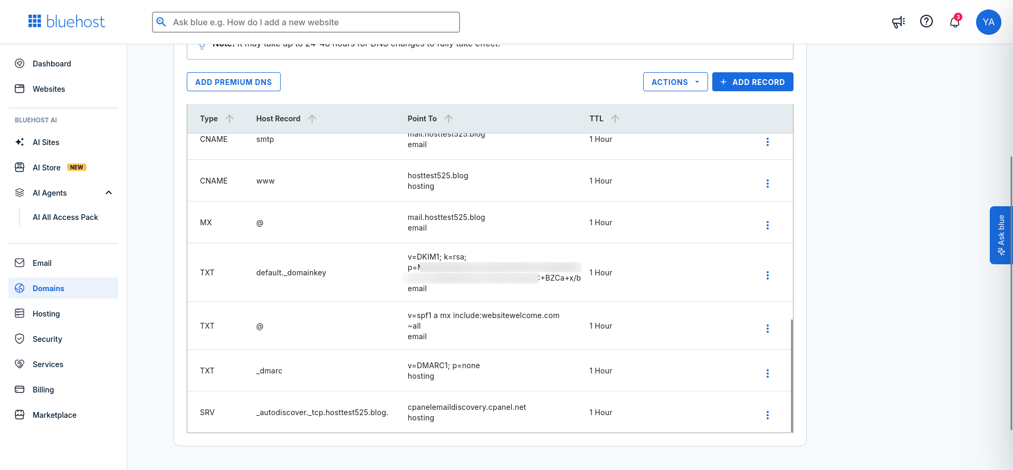Open Marketplace in sidebar
The width and height of the screenshot is (1013, 470).
(x=63, y=415)
